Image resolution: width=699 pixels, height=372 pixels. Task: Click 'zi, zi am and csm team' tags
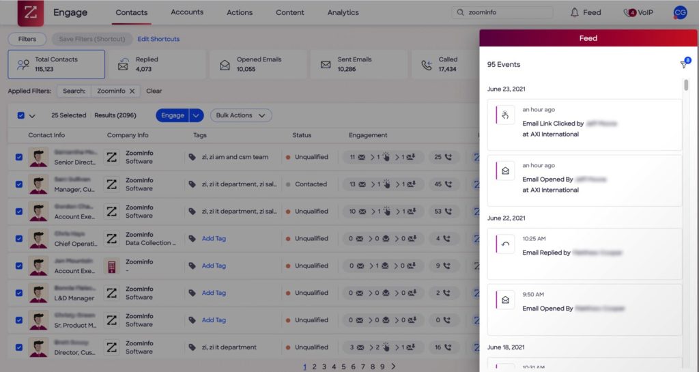click(x=235, y=157)
